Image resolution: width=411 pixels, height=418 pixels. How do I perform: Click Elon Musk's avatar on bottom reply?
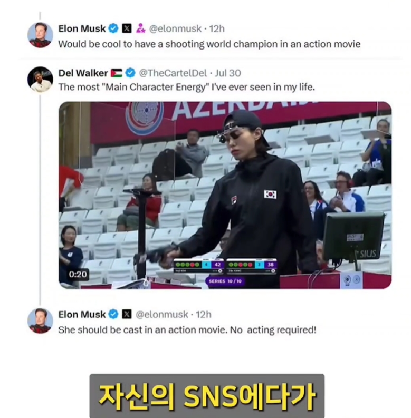click(x=40, y=320)
